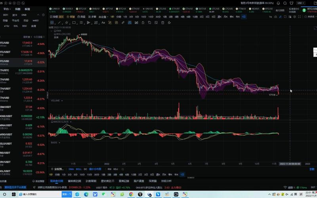This screenshot has height=198, width=317.
Task: Select 周K interval in top toolbar
Action: coord(220,17)
